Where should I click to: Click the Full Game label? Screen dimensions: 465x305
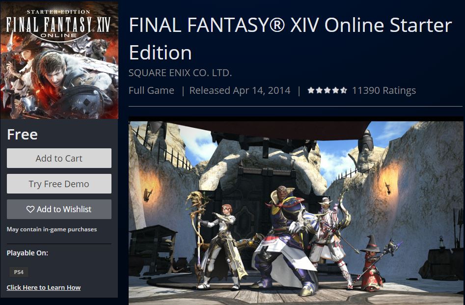pos(151,90)
